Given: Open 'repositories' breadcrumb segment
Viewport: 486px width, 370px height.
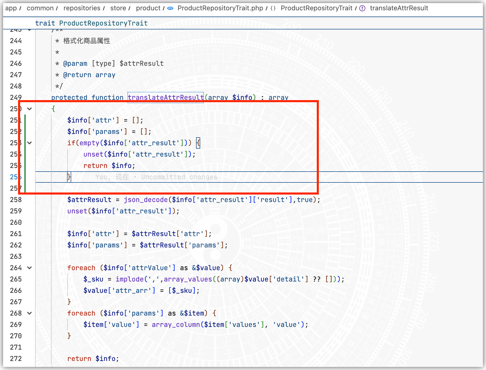Looking at the screenshot, I should 82,8.
